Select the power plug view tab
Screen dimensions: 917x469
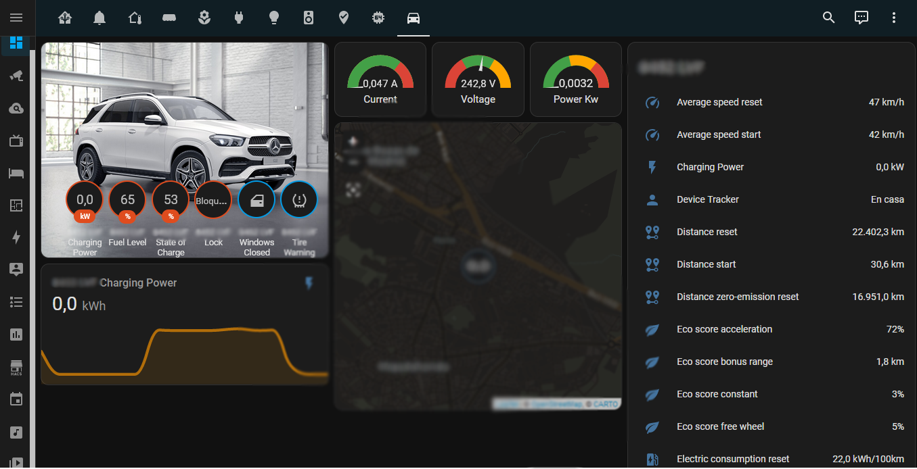pos(238,18)
